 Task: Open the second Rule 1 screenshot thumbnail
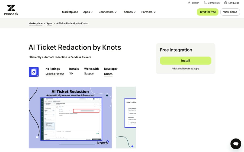click(x=126, y=117)
